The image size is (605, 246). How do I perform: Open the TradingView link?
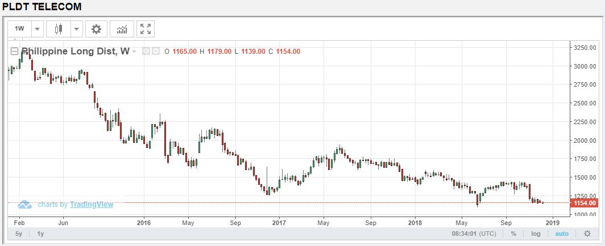click(x=92, y=205)
